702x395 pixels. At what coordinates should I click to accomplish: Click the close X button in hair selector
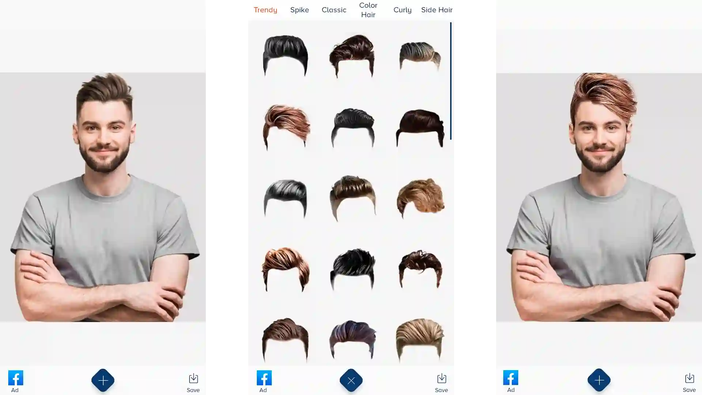click(x=351, y=380)
